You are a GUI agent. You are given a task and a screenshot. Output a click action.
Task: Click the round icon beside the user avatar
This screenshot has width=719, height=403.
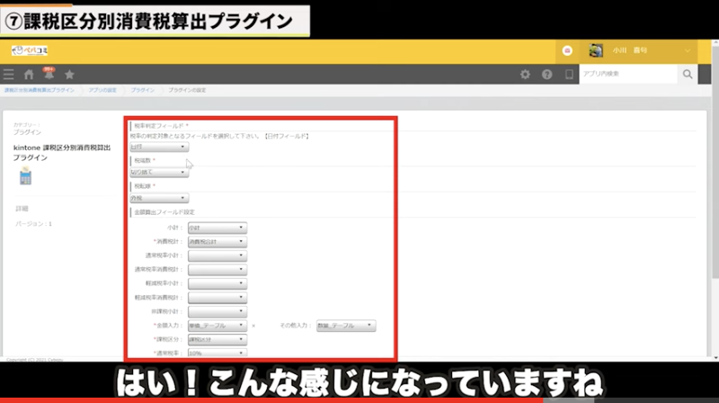567,51
